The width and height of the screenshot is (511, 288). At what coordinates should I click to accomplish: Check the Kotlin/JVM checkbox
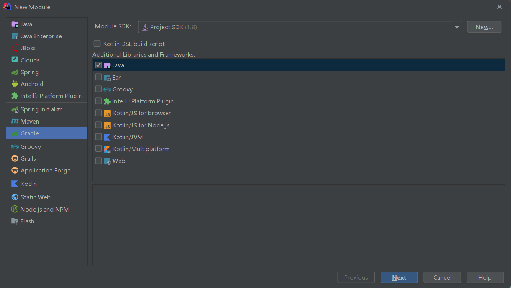(x=98, y=137)
